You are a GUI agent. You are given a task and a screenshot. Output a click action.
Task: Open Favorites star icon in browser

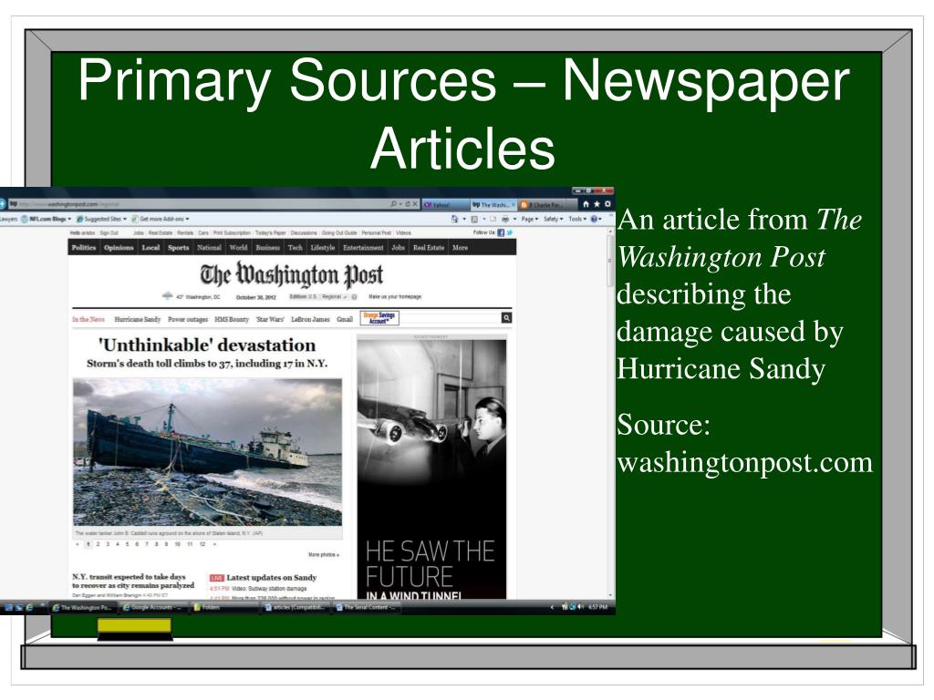(x=597, y=204)
